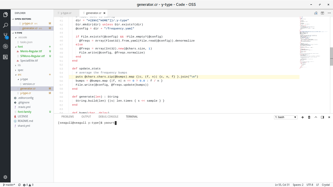Open Settings via the gear icon
This screenshot has width=333, height=187.
5,177
